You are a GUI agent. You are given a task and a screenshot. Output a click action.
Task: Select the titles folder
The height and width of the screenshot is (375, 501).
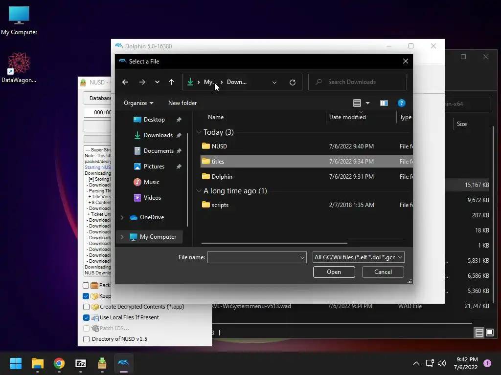click(x=306, y=161)
